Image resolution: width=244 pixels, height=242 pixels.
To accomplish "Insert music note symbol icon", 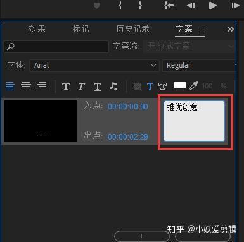I will [x=113, y=86].
